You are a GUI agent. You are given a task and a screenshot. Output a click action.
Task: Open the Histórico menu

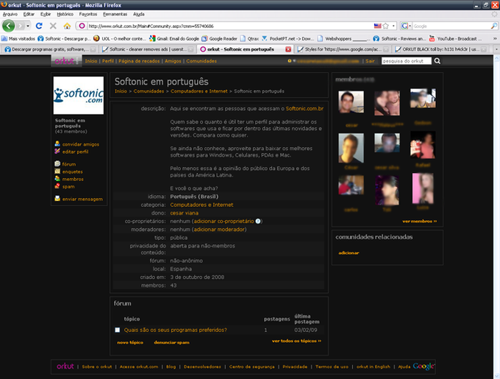pos(65,14)
